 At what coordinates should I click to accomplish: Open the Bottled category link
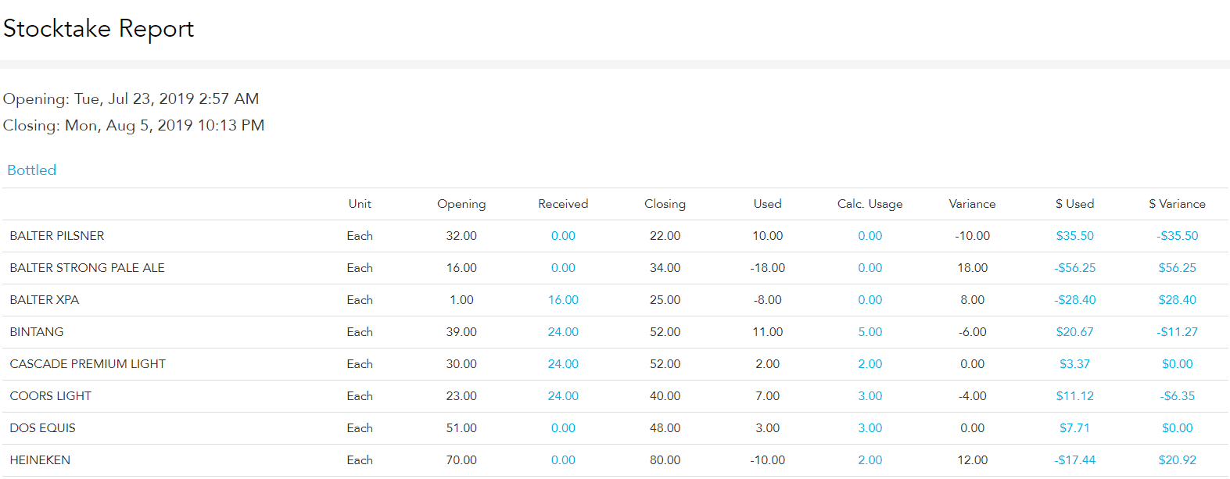32,170
